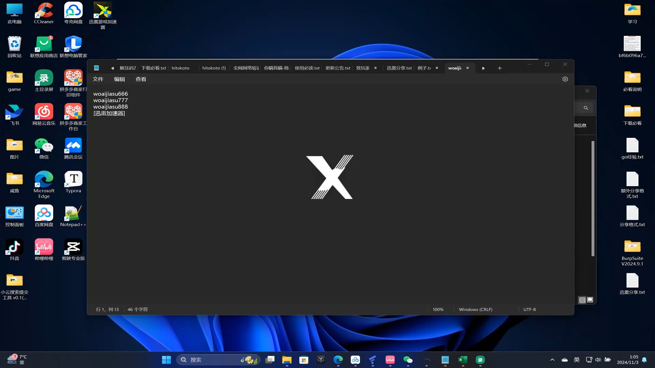Switch to the 解压码 tab

point(128,68)
